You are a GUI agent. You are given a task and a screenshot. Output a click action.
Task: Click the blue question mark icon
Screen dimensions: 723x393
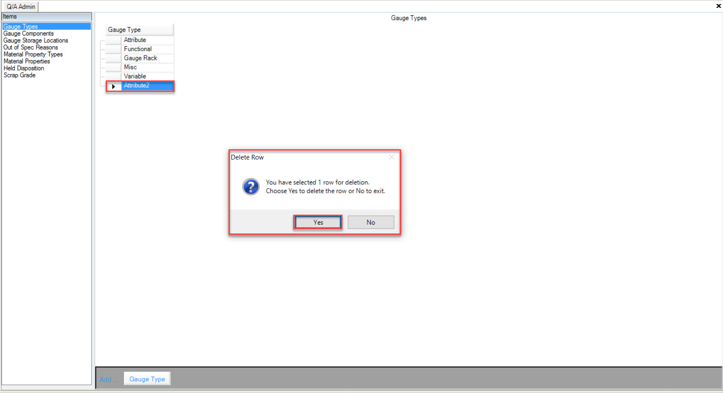(x=251, y=186)
